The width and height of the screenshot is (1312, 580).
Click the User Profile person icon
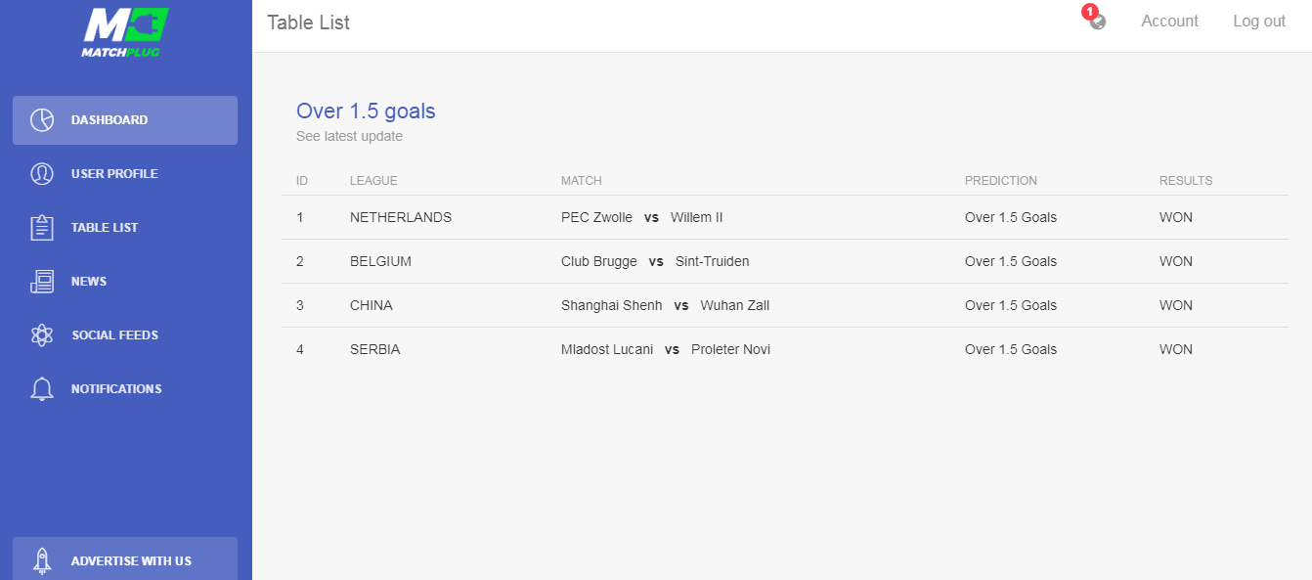42,174
